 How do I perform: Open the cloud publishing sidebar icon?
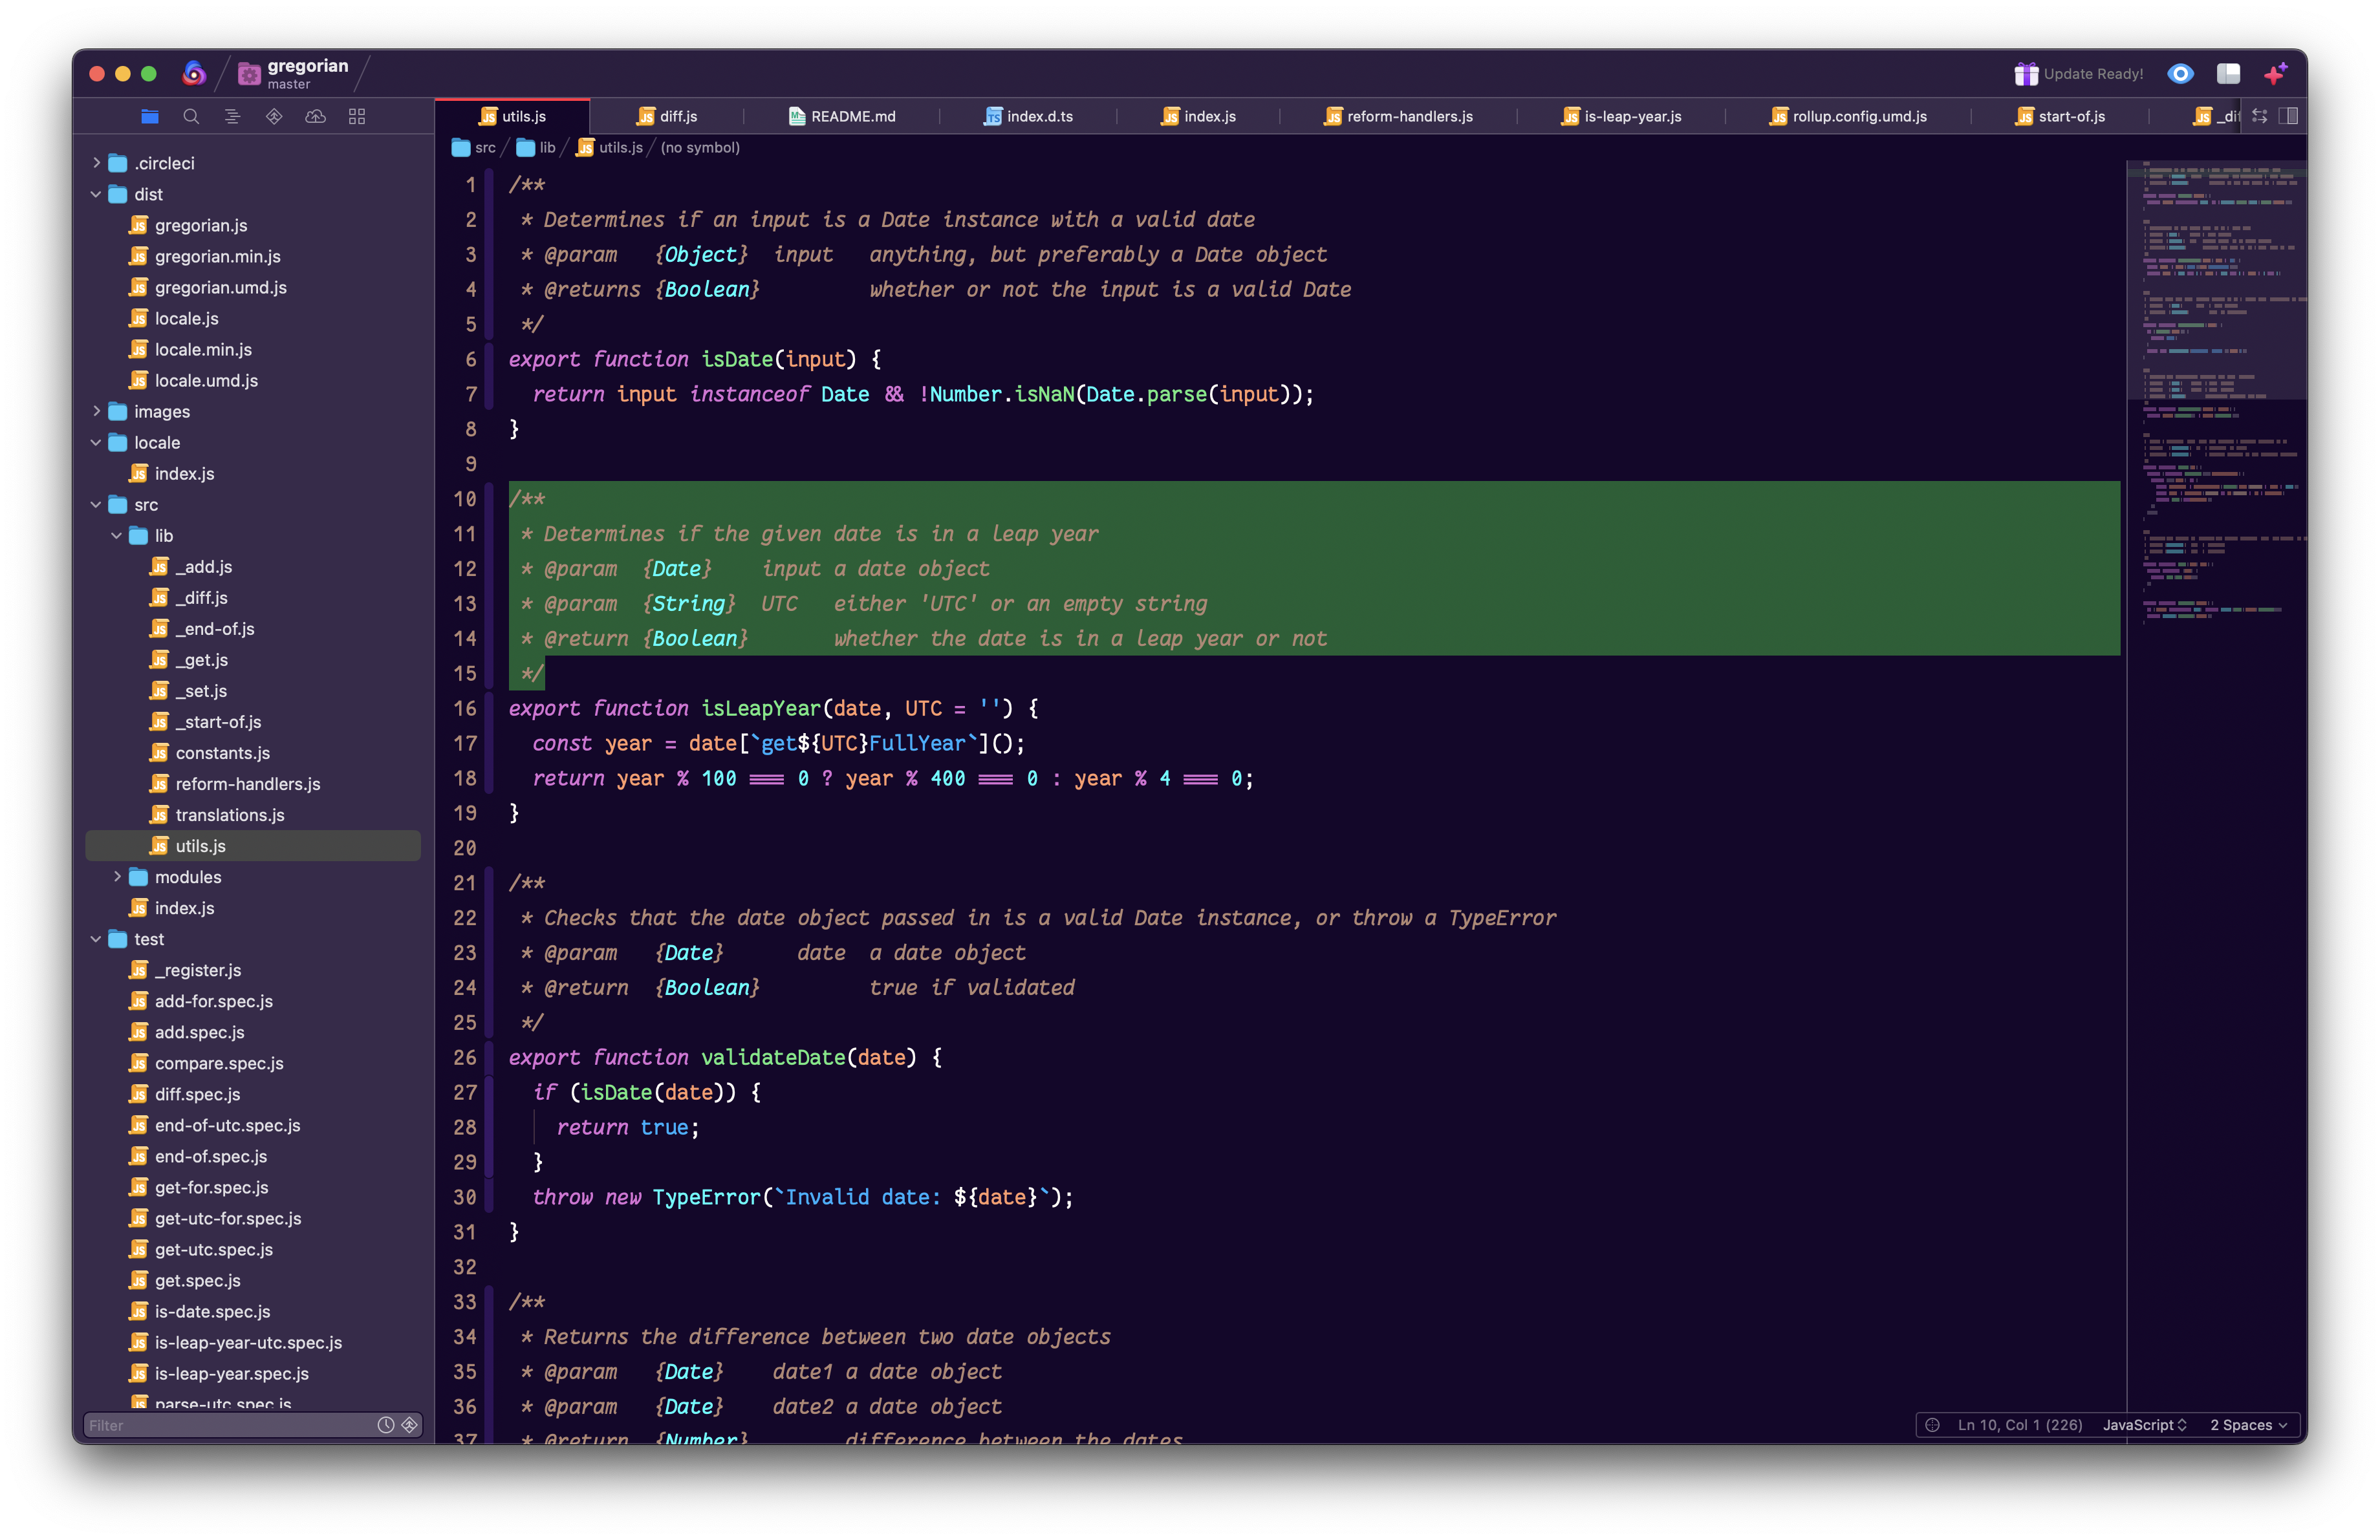pos(315,117)
